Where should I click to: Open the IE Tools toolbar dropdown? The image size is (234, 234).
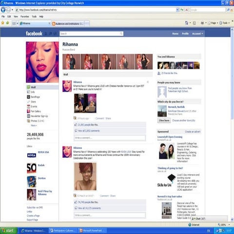(x=225, y=23)
